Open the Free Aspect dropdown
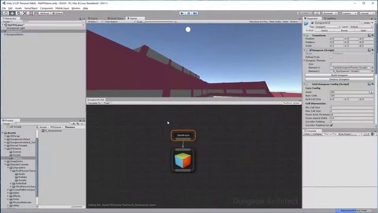Screen dimensions: 378x213 click(120, 22)
